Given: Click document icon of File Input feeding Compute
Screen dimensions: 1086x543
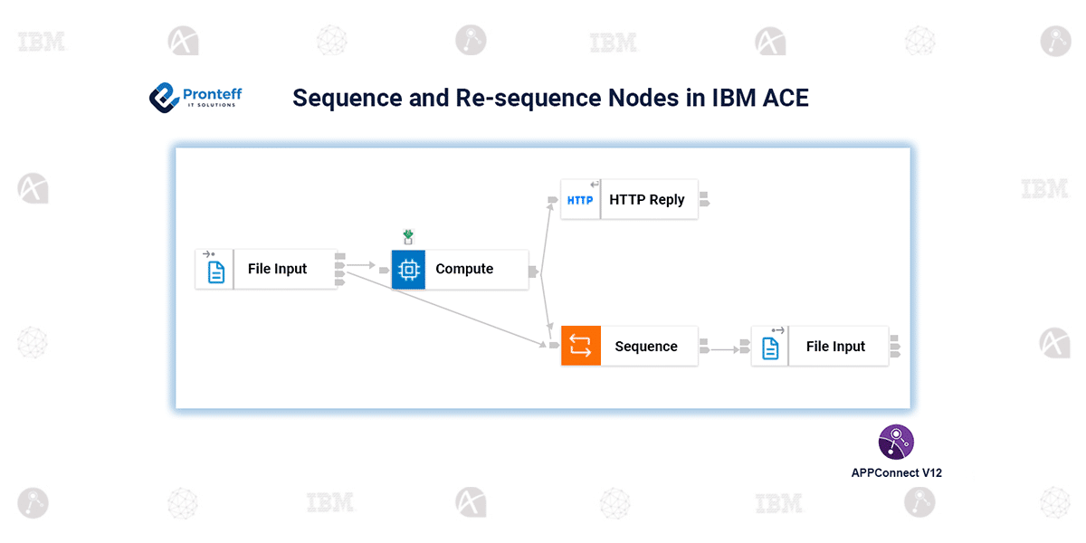Looking at the screenshot, I should click(215, 270).
